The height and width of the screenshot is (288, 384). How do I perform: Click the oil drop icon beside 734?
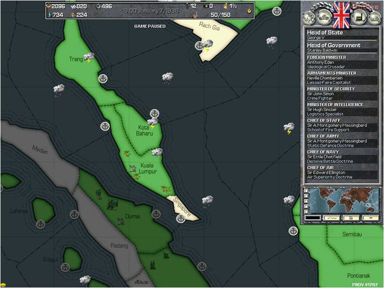(x=49, y=15)
